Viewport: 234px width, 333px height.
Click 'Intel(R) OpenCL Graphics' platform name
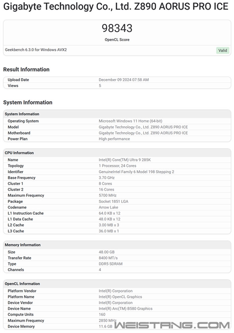(120, 297)
